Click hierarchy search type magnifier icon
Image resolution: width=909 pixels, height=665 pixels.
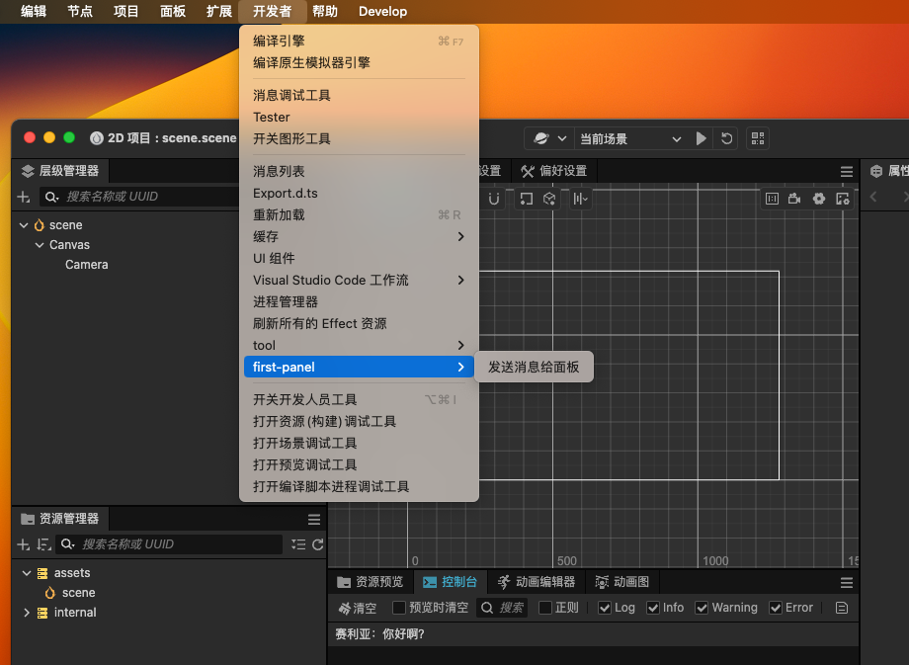[51, 197]
